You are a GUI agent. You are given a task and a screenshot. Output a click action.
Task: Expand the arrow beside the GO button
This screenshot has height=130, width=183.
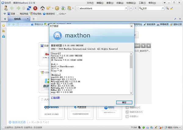click(x=135, y=8)
